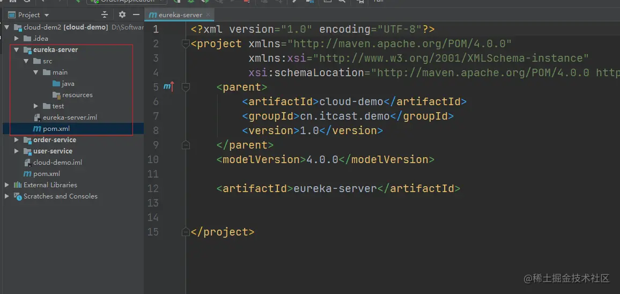Image resolution: width=620 pixels, height=294 pixels.
Task: Click "cn.itcast.demo" groupId value
Action: [345, 116]
